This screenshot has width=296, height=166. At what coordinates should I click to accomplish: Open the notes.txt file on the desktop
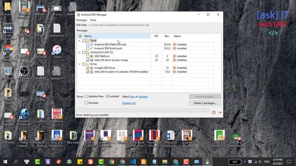tap(41, 73)
